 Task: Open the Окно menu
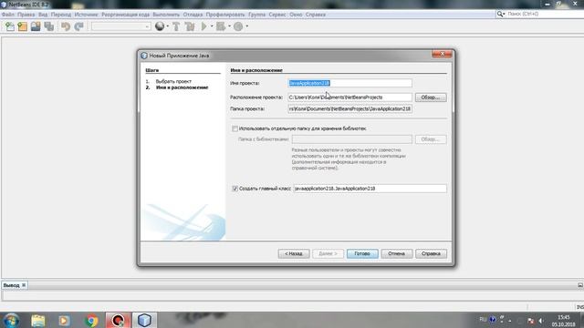coord(296,15)
